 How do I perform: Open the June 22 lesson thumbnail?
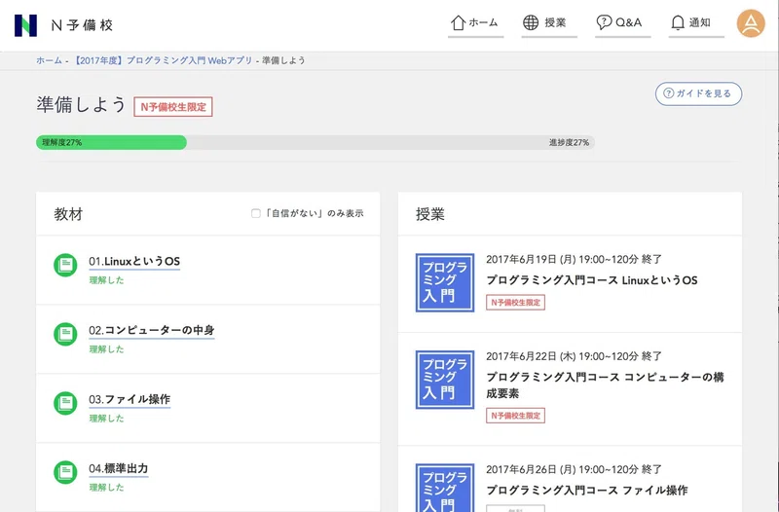tap(445, 380)
